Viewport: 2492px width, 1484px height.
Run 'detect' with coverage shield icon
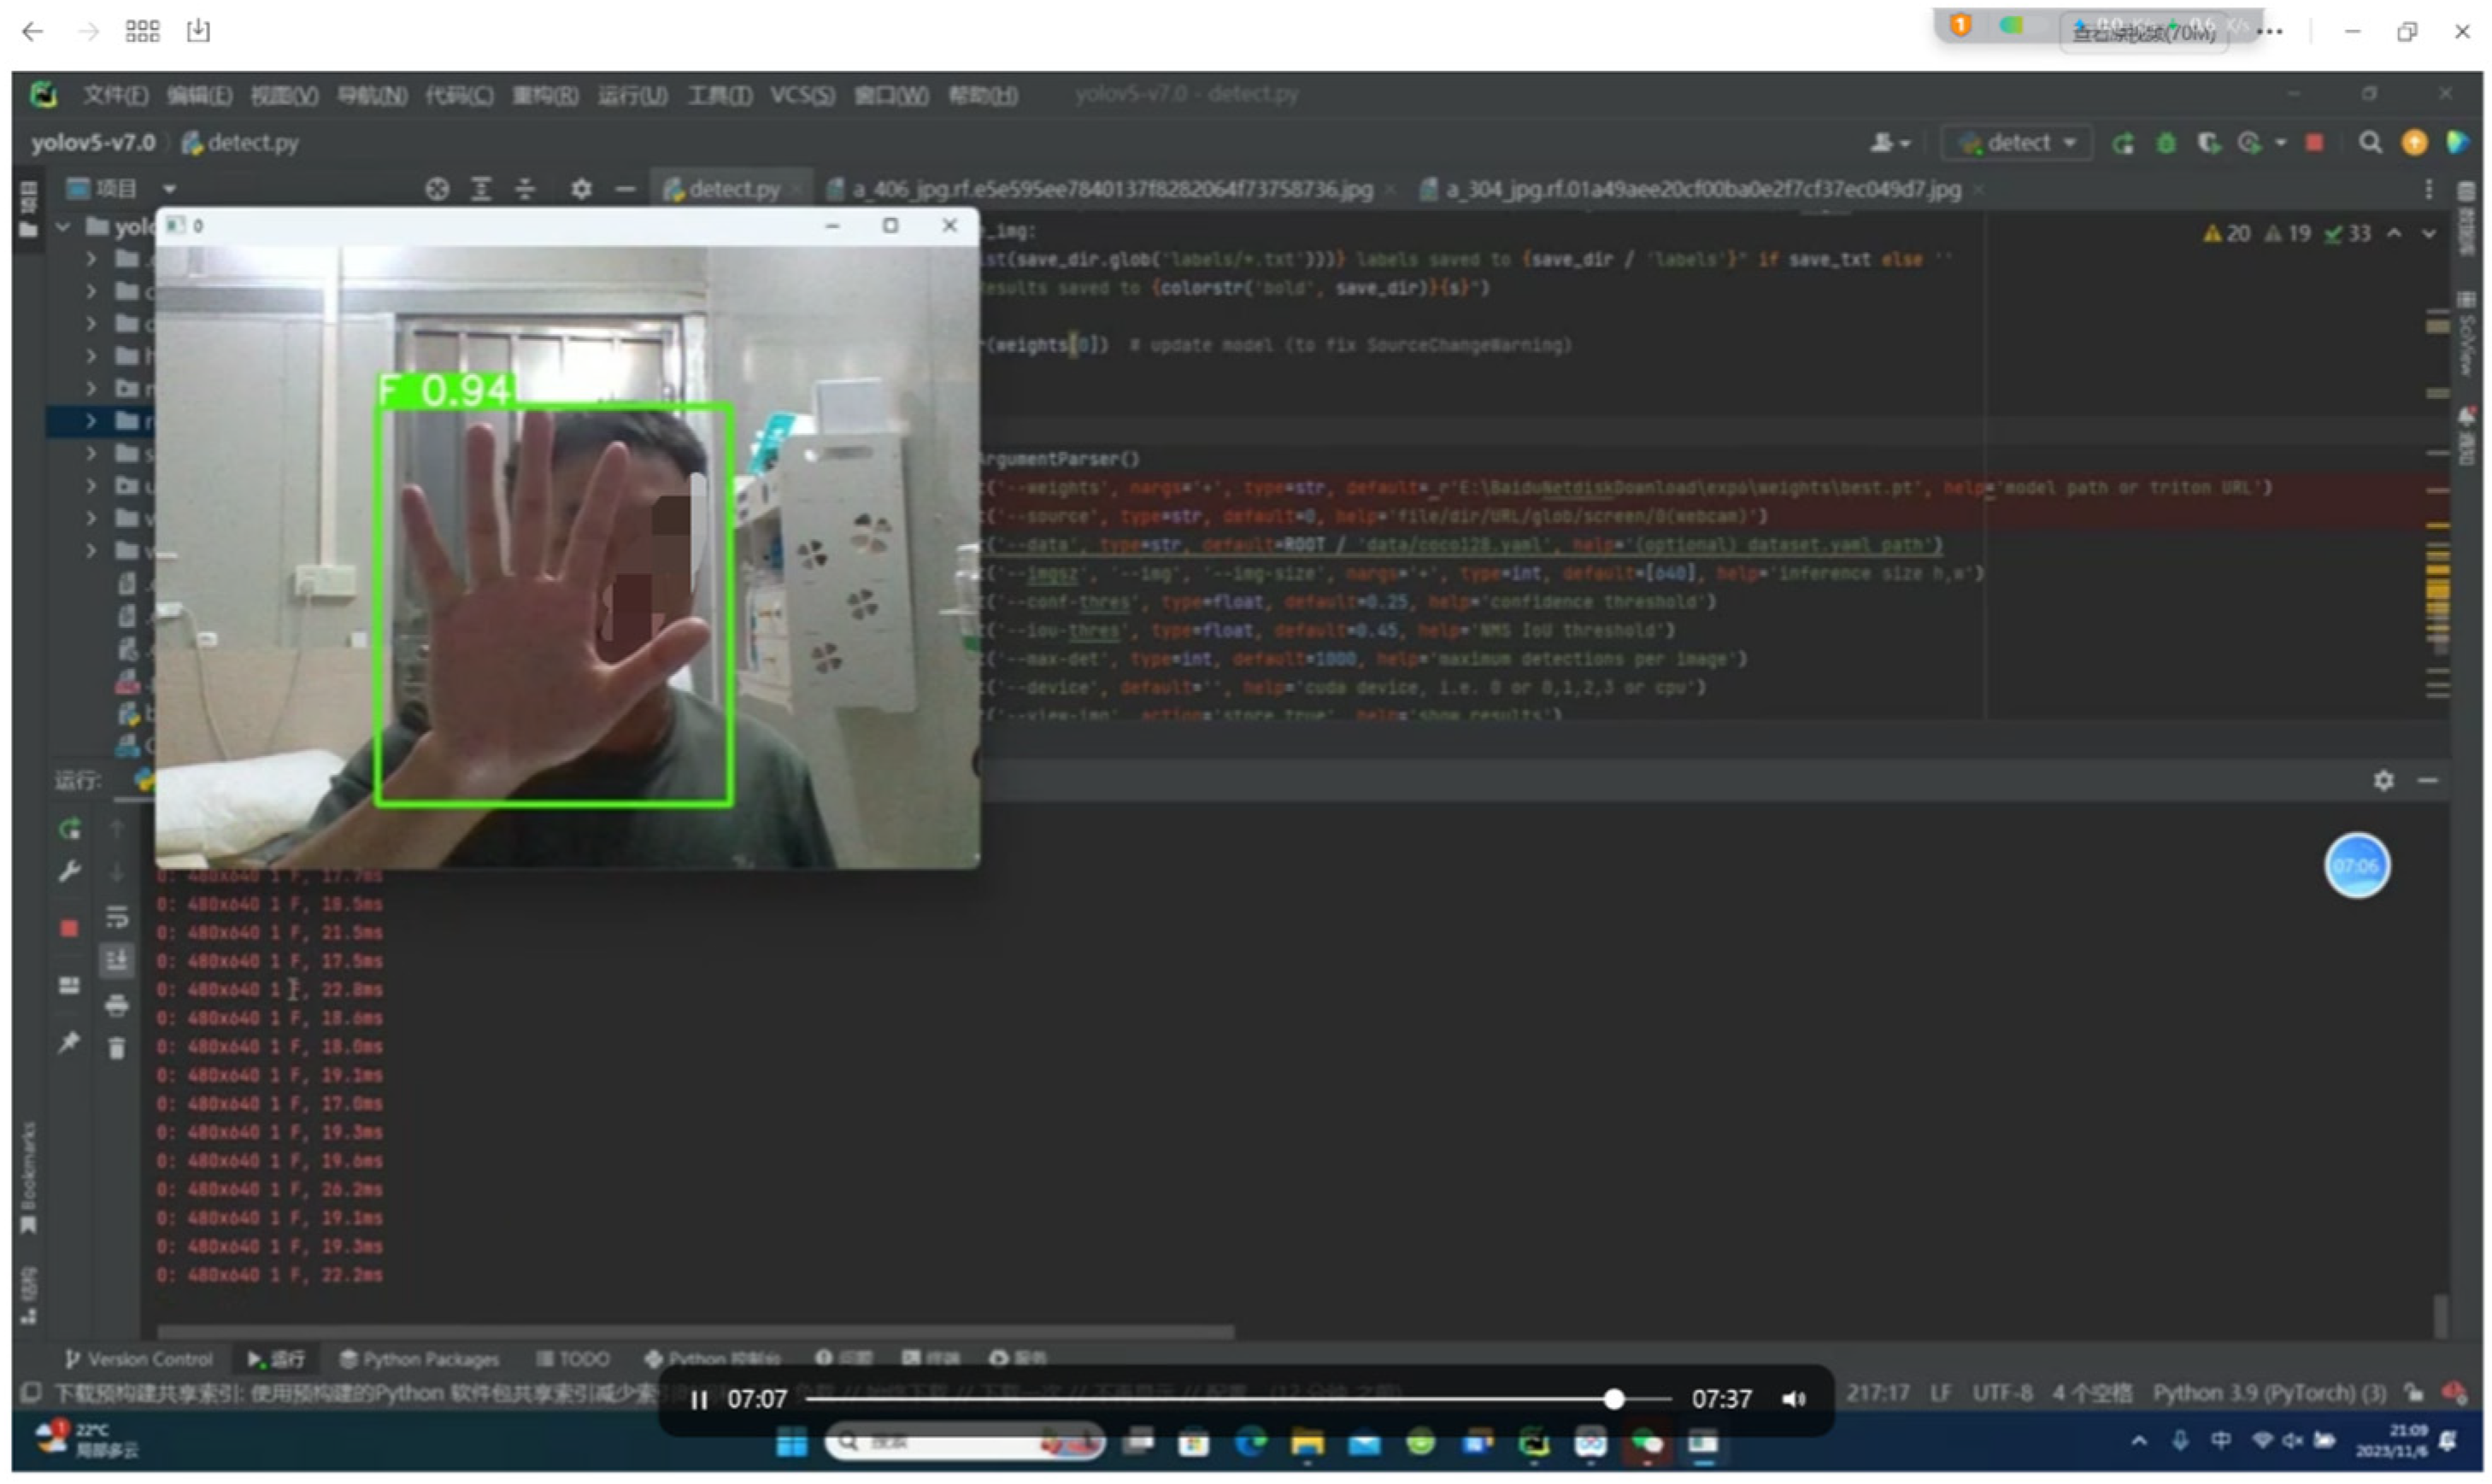(2208, 143)
